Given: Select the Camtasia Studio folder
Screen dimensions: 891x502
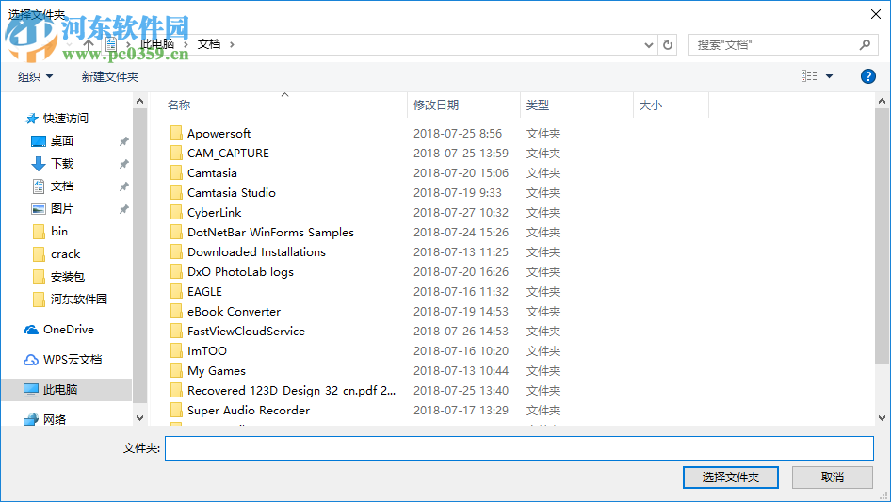Looking at the screenshot, I should 232,193.
